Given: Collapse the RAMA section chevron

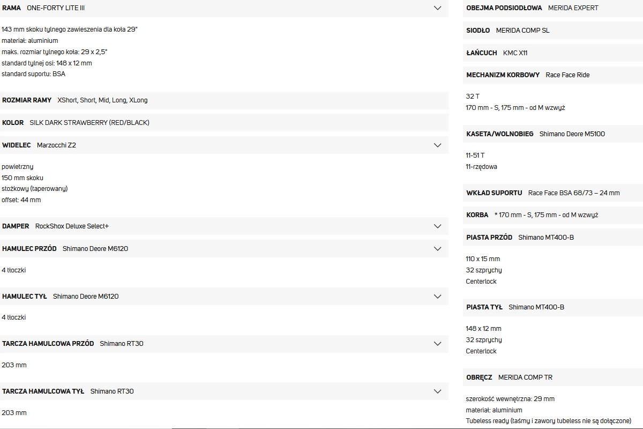Looking at the screenshot, I should [x=437, y=8].
